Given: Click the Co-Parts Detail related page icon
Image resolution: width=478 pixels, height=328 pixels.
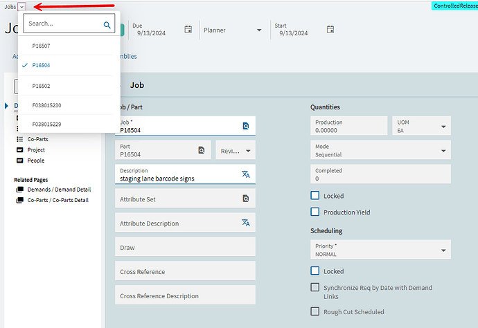Looking at the screenshot, I should point(20,200).
